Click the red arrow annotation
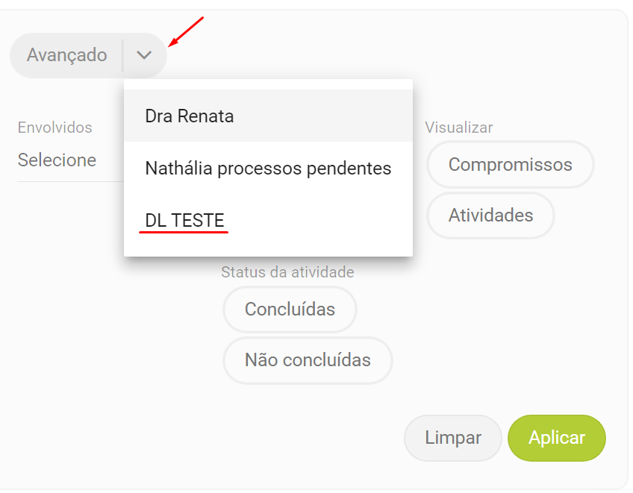633x493 pixels. 186,31
